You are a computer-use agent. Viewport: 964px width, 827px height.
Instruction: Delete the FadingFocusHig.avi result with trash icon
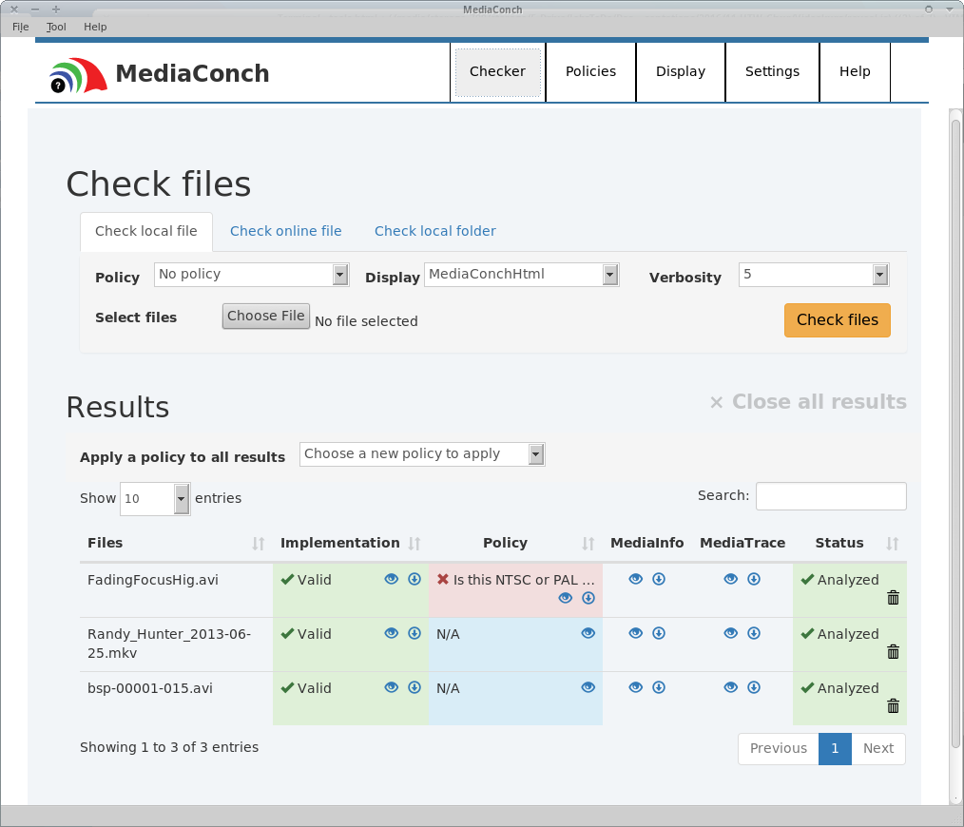893,597
